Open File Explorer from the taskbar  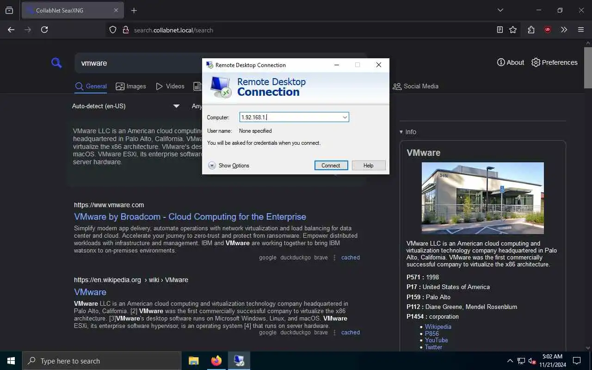[x=193, y=361]
